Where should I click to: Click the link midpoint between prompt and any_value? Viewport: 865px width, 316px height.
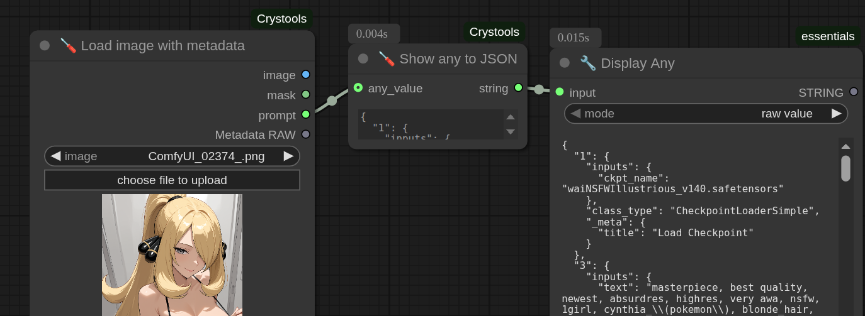tap(332, 101)
